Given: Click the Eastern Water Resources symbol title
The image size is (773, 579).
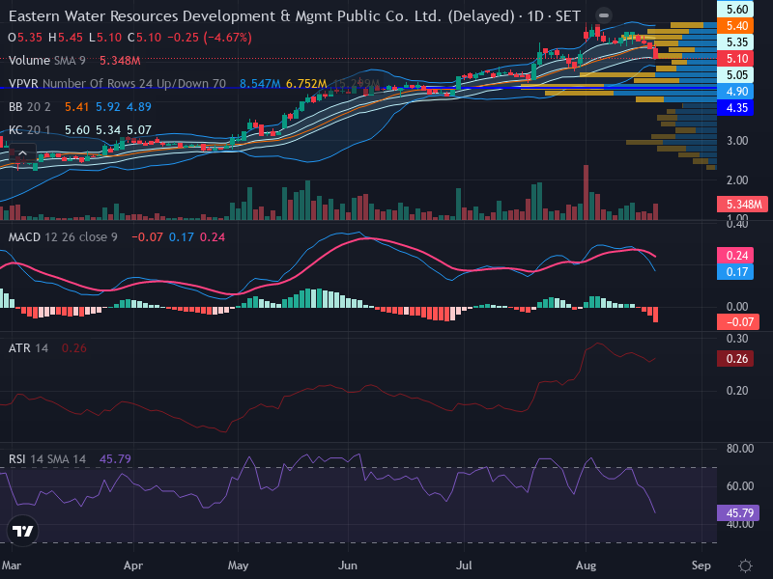Looking at the screenshot, I should pos(261,16).
